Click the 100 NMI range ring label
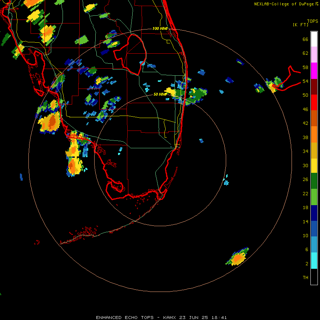The width and height of the screenshot is (320, 320). 160,28
